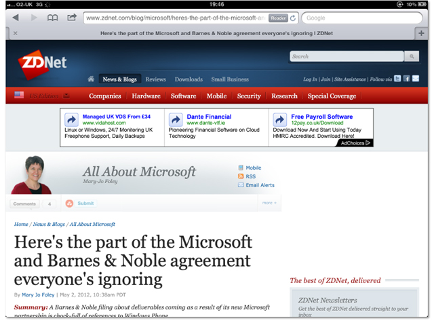The height and width of the screenshot is (321, 434).
Task: Click arrow icon of Dante Financial ad
Action: point(176,119)
